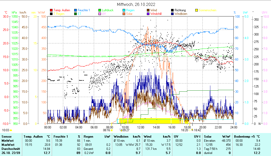Viewport: 271px width, 156px height.
Task: Click the yellow icon next to 10:03
Action: click(11, 130)
